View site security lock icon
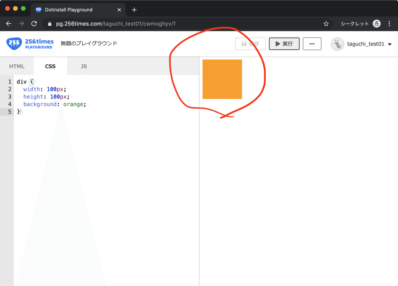 pyautogui.click(x=50, y=24)
